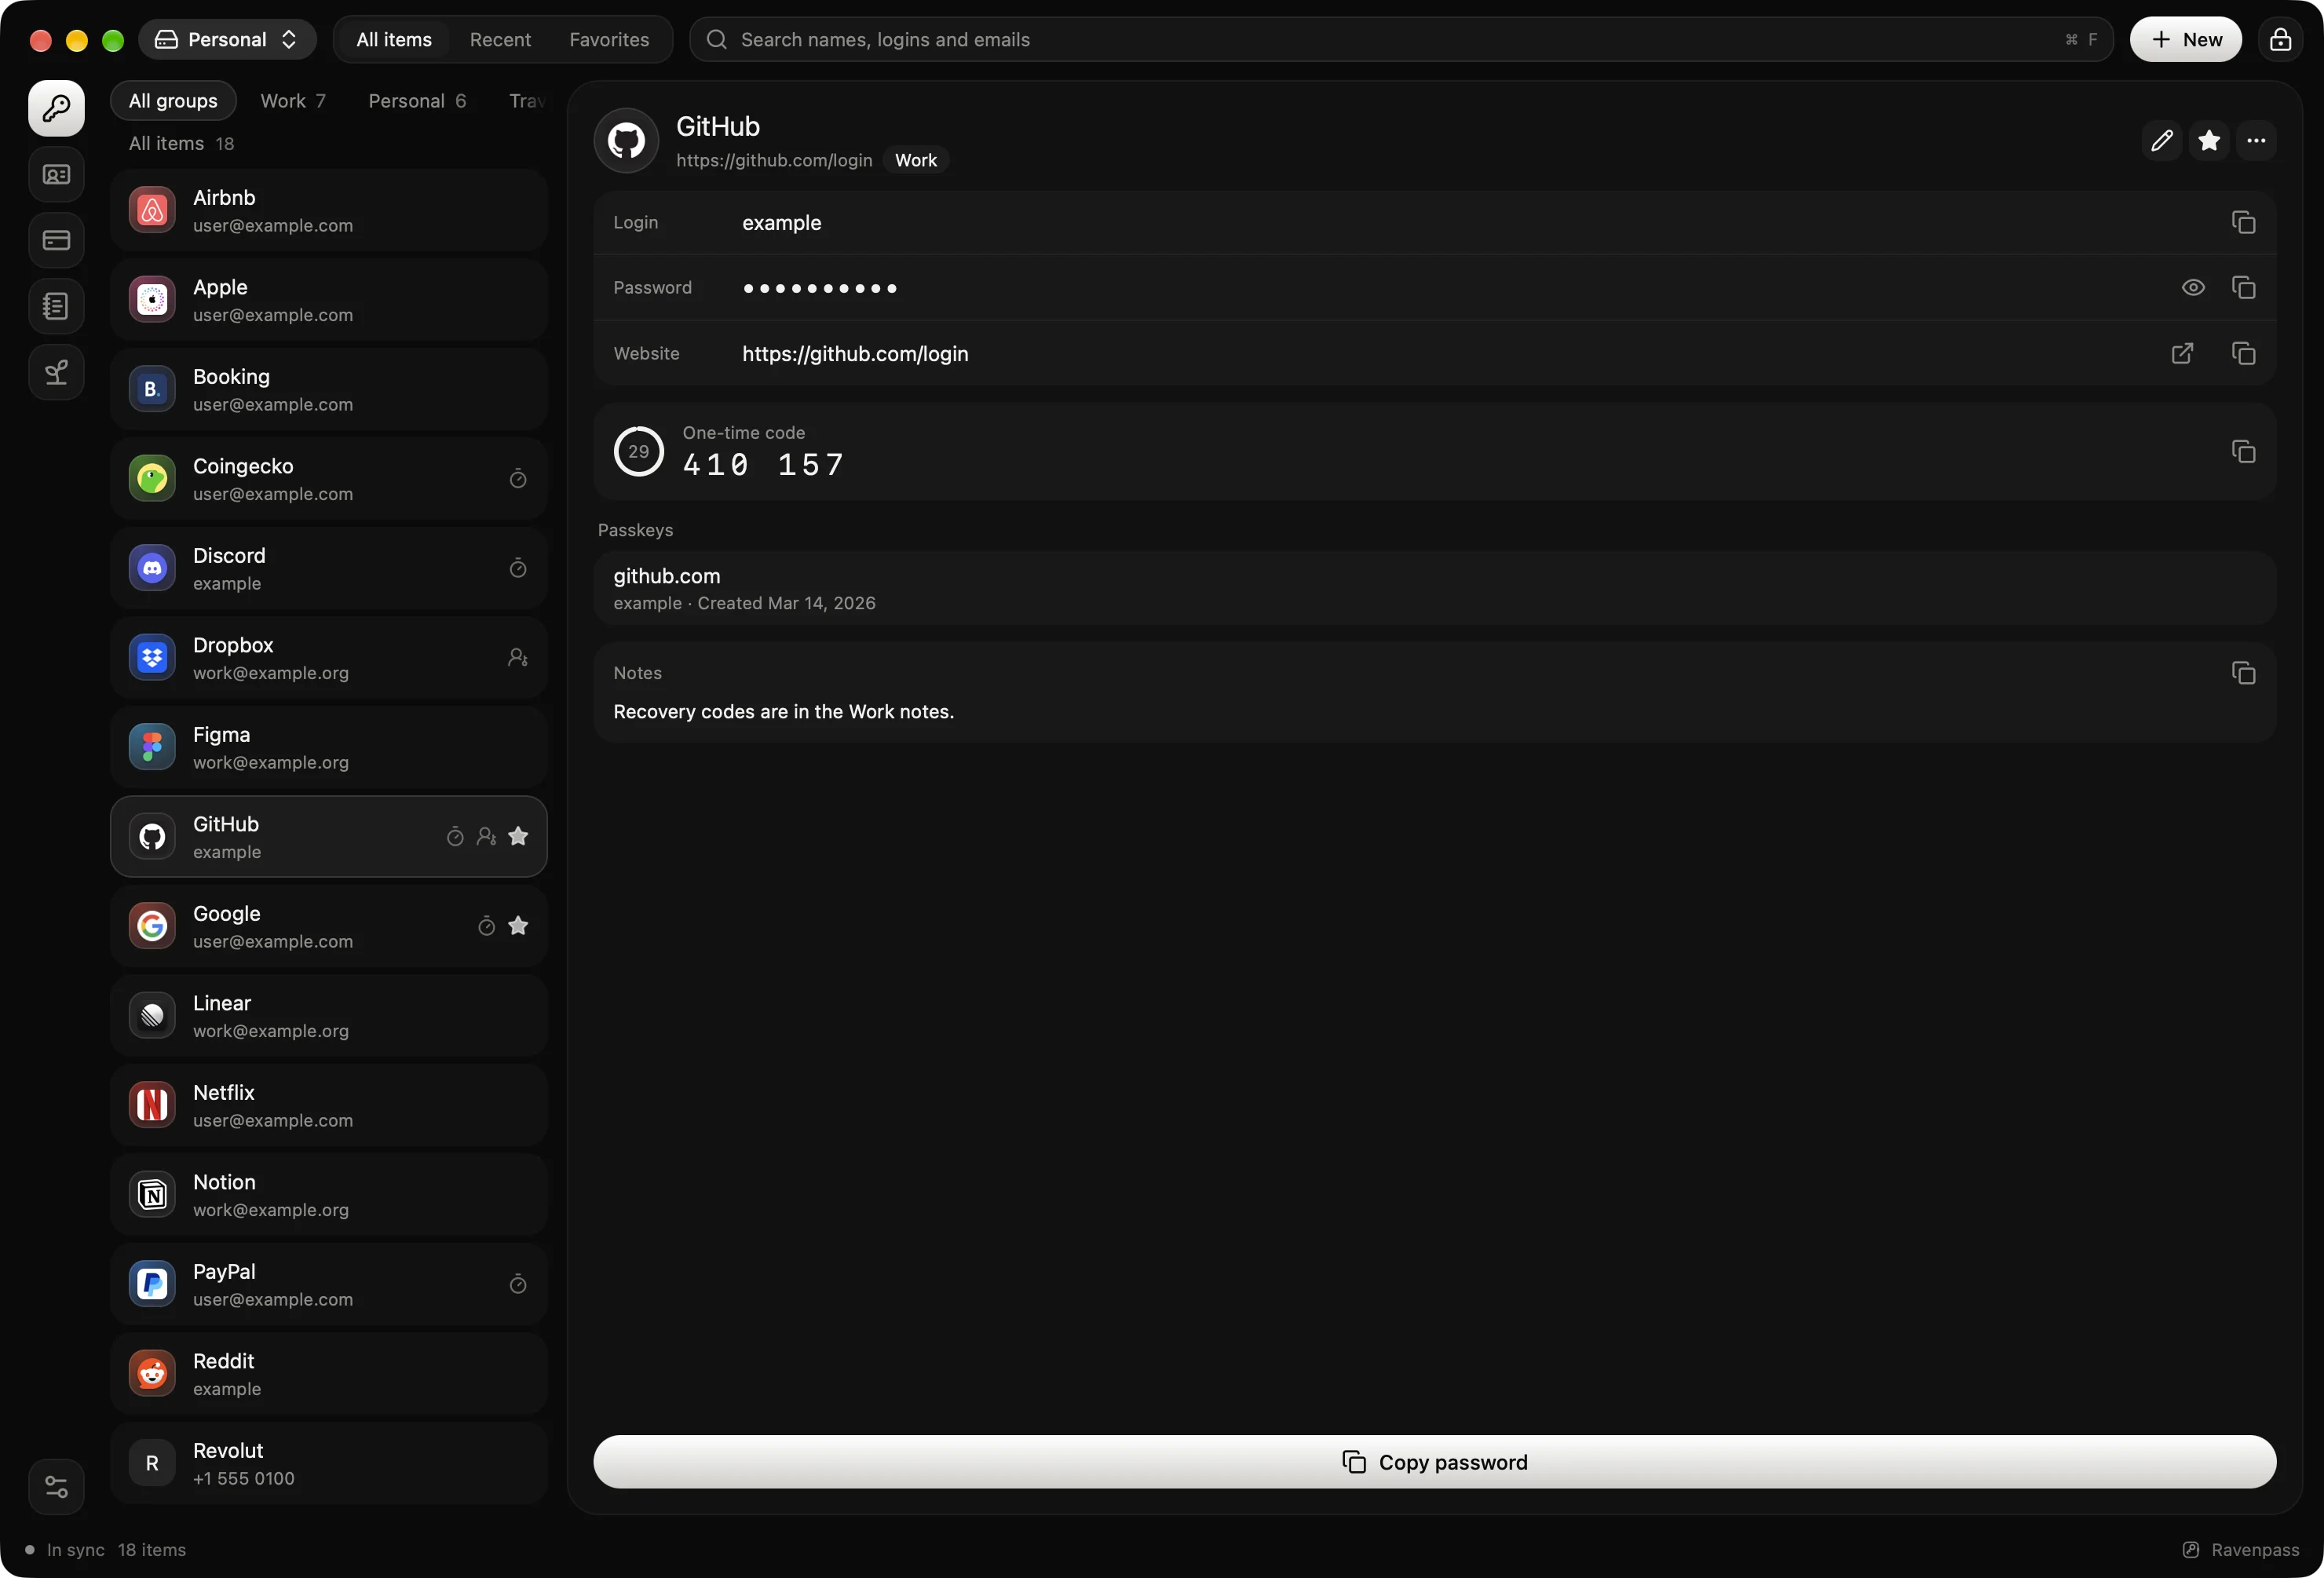Lock the vault with padlock icon
2324x1578 pixels.
tap(2280, 39)
